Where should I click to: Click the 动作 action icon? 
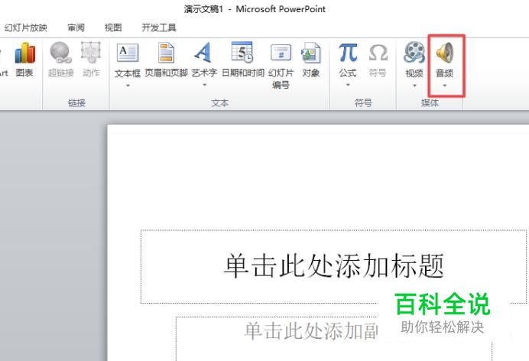click(x=91, y=53)
